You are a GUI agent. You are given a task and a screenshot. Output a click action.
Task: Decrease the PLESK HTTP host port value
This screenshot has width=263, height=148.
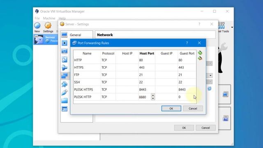point(153,98)
